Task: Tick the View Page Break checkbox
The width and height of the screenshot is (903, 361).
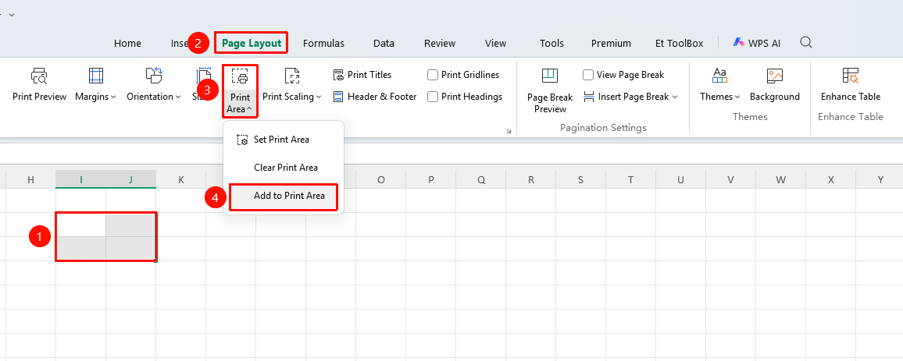Action: (x=588, y=75)
